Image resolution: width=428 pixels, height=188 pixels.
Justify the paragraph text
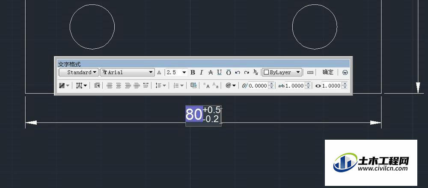137,85
